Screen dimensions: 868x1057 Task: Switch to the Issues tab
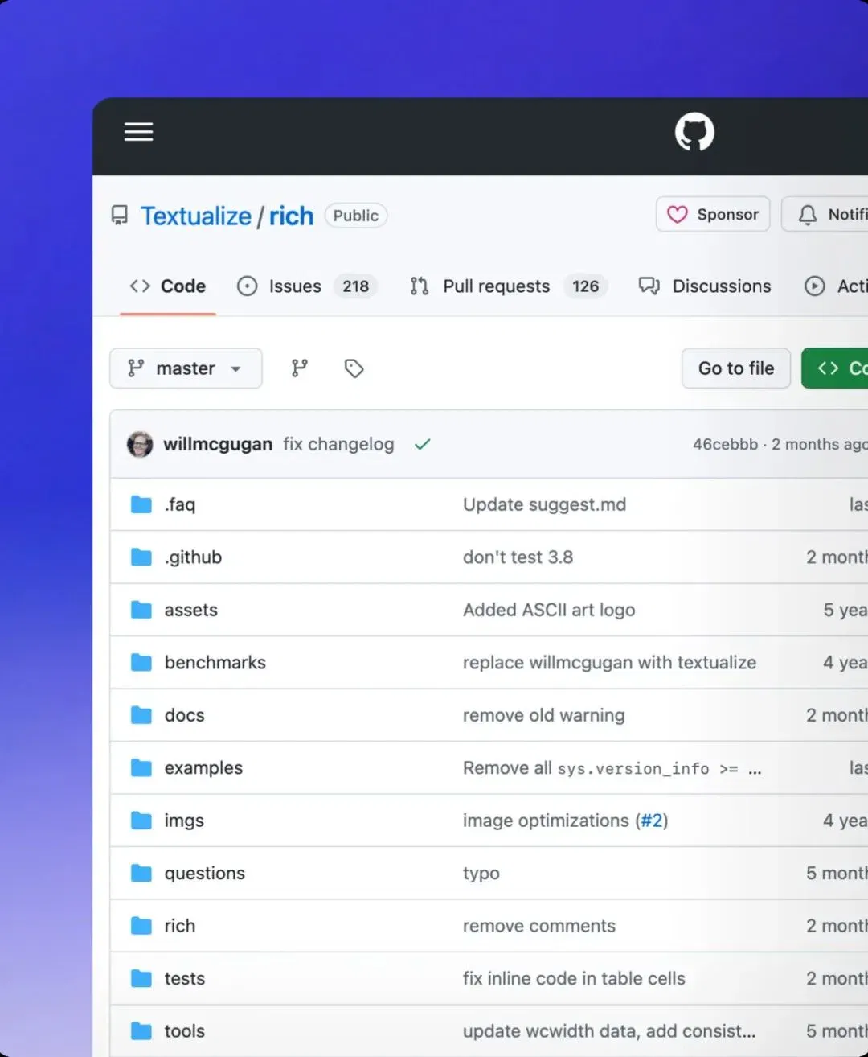click(306, 286)
